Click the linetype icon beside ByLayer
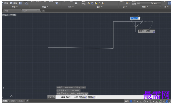Viewport: 175px width, 104px height. click(x=138, y=3)
